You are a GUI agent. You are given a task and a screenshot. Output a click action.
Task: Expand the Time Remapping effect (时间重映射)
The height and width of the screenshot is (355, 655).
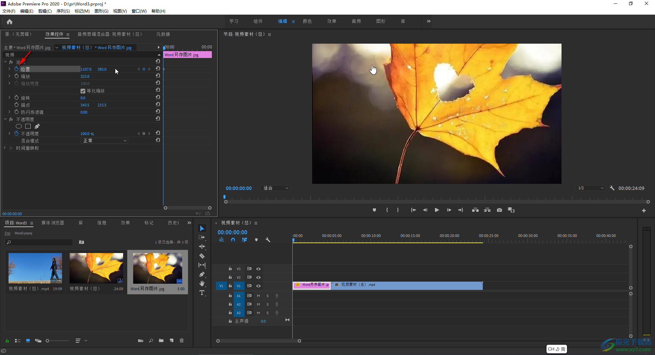(5, 148)
